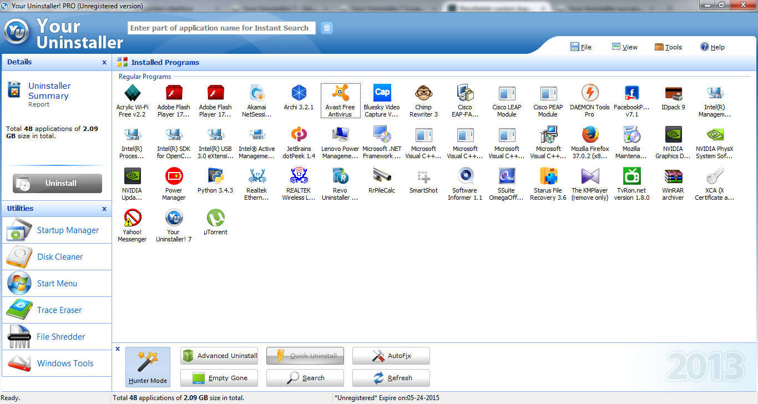This screenshot has height=404, width=758.
Task: Click the Unregistered expiry status bar text
Action: pyautogui.click(x=387, y=398)
